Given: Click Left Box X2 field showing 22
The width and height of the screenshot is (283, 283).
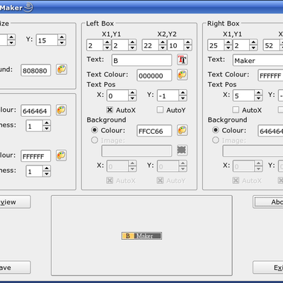Looking at the screenshot, I should 151,45.
